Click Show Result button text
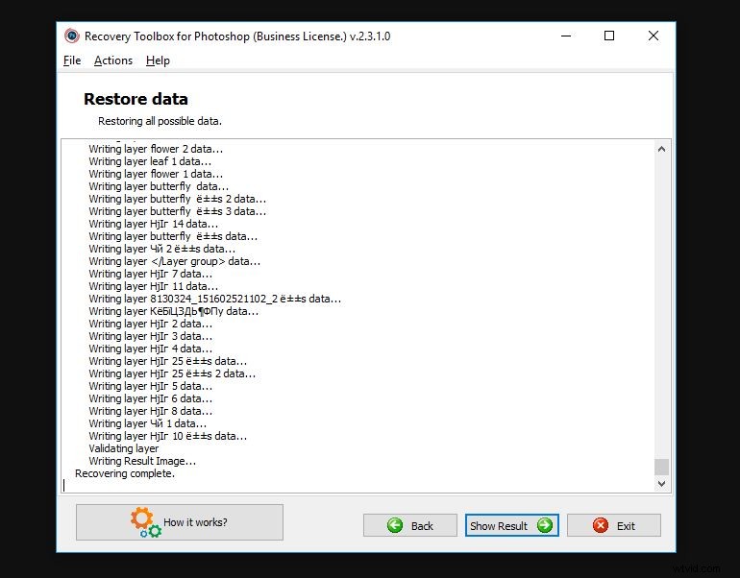The image size is (740, 578). pyautogui.click(x=499, y=525)
